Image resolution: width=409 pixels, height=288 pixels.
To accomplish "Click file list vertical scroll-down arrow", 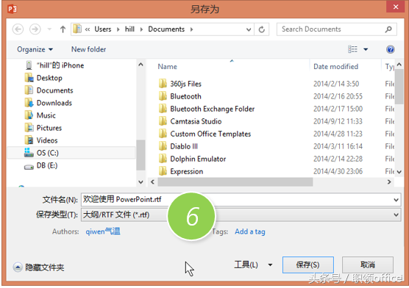I will 399,172.
